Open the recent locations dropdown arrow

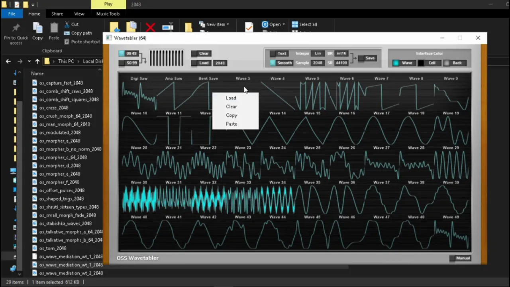pos(29,61)
